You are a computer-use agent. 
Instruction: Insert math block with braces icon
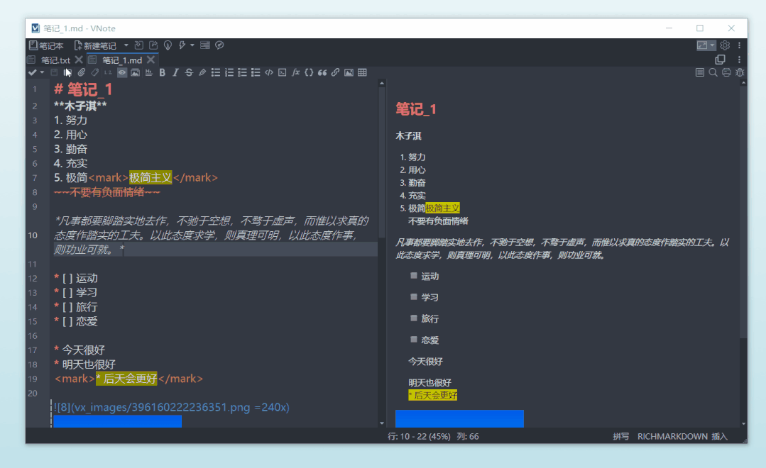[x=309, y=73]
